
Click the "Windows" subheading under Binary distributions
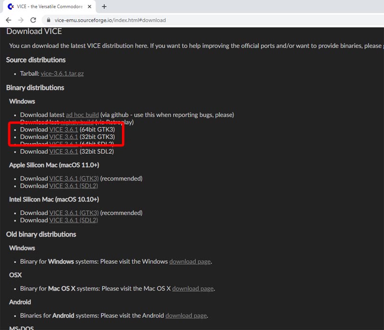coord(22,101)
